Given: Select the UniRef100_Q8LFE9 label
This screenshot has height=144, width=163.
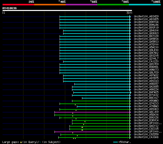Looking at the screenshot, I should click(x=146, y=73).
